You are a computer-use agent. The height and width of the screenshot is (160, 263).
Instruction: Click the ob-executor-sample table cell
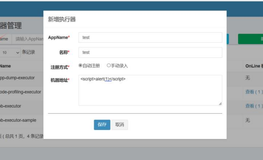(18, 120)
